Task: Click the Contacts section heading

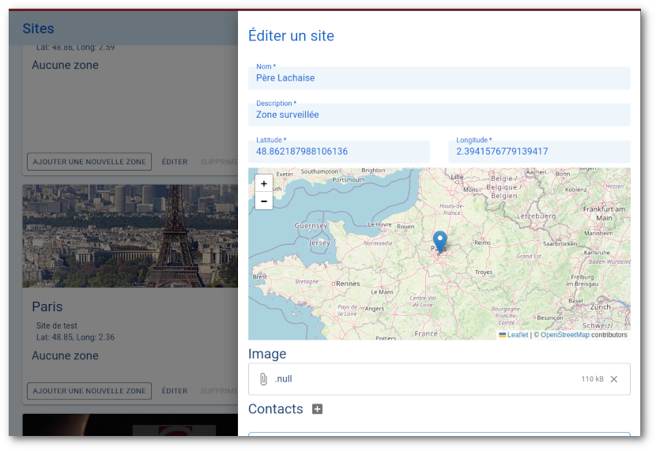Action: (276, 409)
